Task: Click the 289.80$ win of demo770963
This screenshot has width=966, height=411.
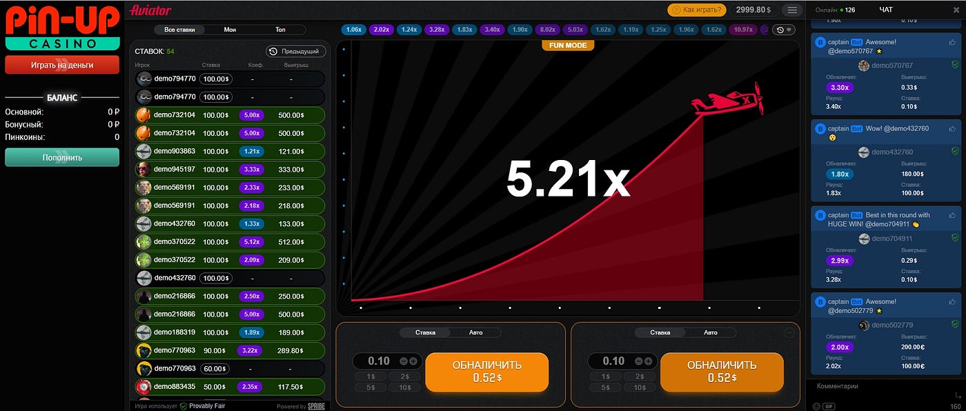Action: tap(290, 351)
